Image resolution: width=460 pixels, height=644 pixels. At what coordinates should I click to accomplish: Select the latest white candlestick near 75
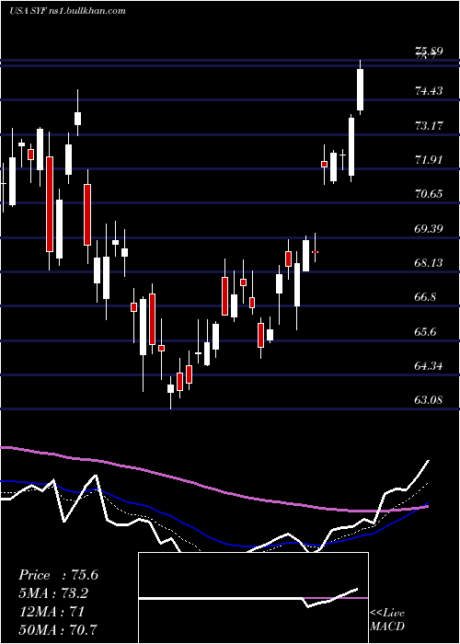point(361,89)
